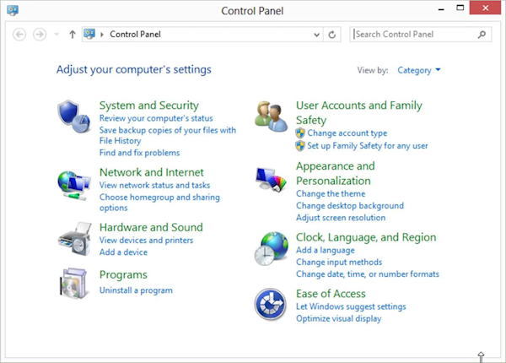The height and width of the screenshot is (363, 506).
Task: Click Uninstall a program link
Action: point(136,290)
